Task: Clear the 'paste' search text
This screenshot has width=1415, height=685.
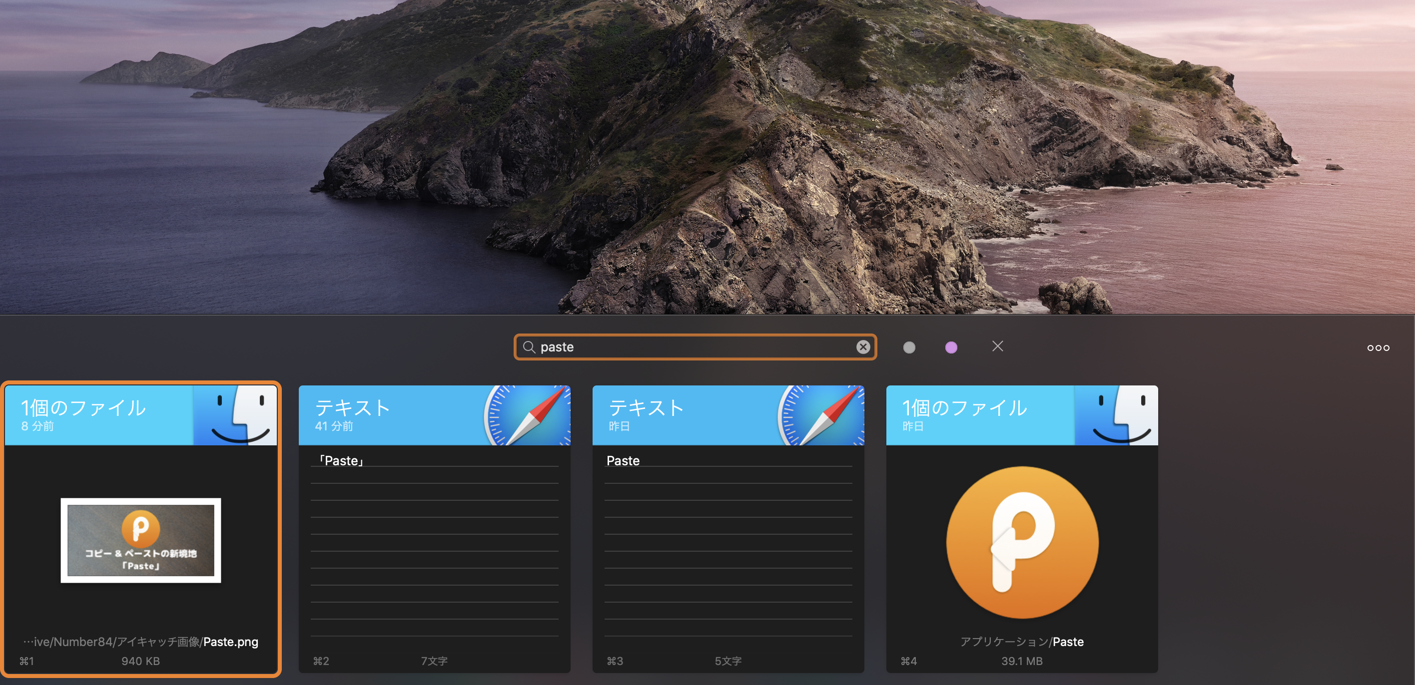Action: 863,347
